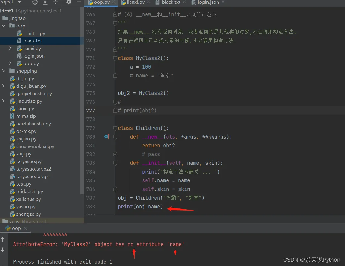
Task: Click the up arrow in run console
Action: [x=3, y=240]
